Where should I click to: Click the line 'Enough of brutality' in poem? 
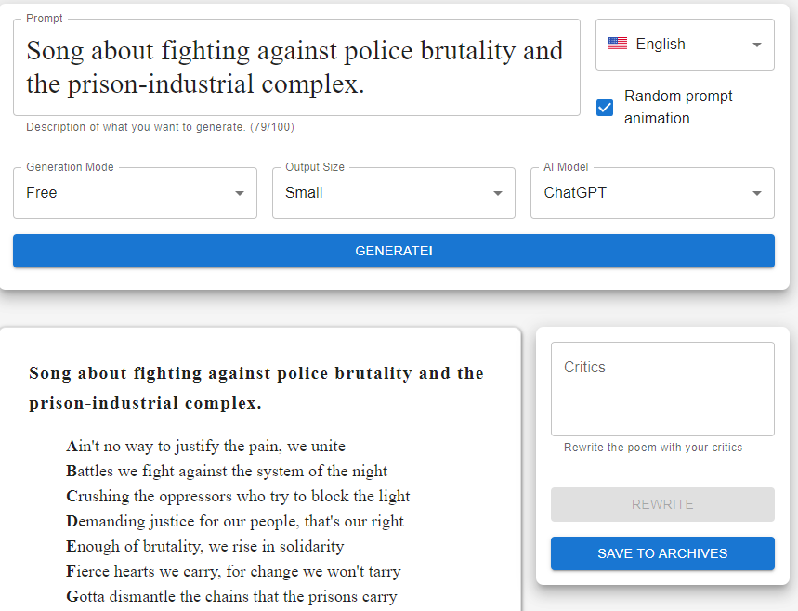[205, 546]
